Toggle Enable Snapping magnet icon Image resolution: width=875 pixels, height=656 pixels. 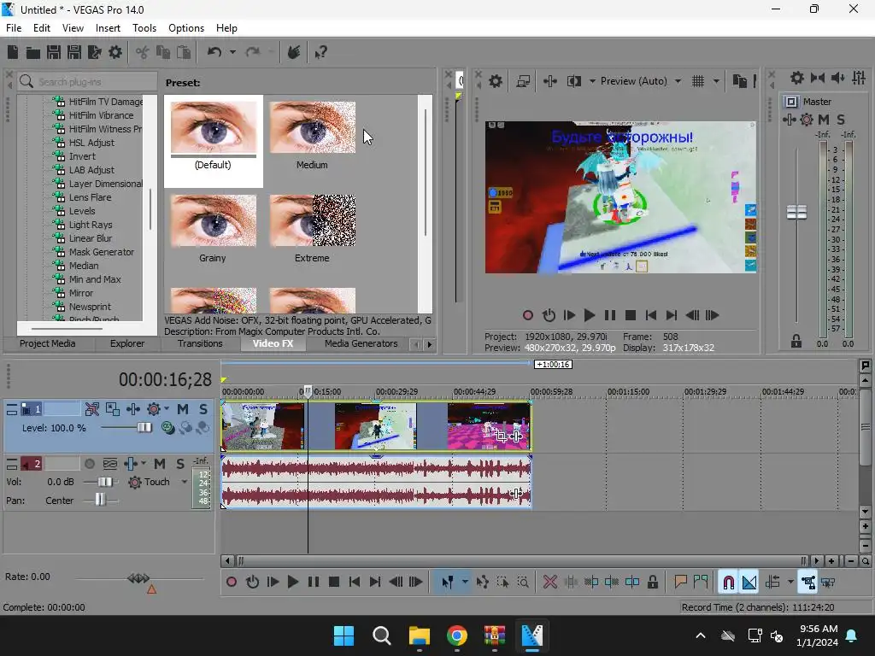[728, 583]
